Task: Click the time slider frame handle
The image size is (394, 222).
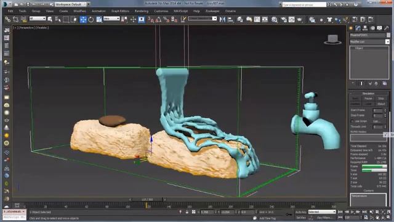Action: (147, 199)
